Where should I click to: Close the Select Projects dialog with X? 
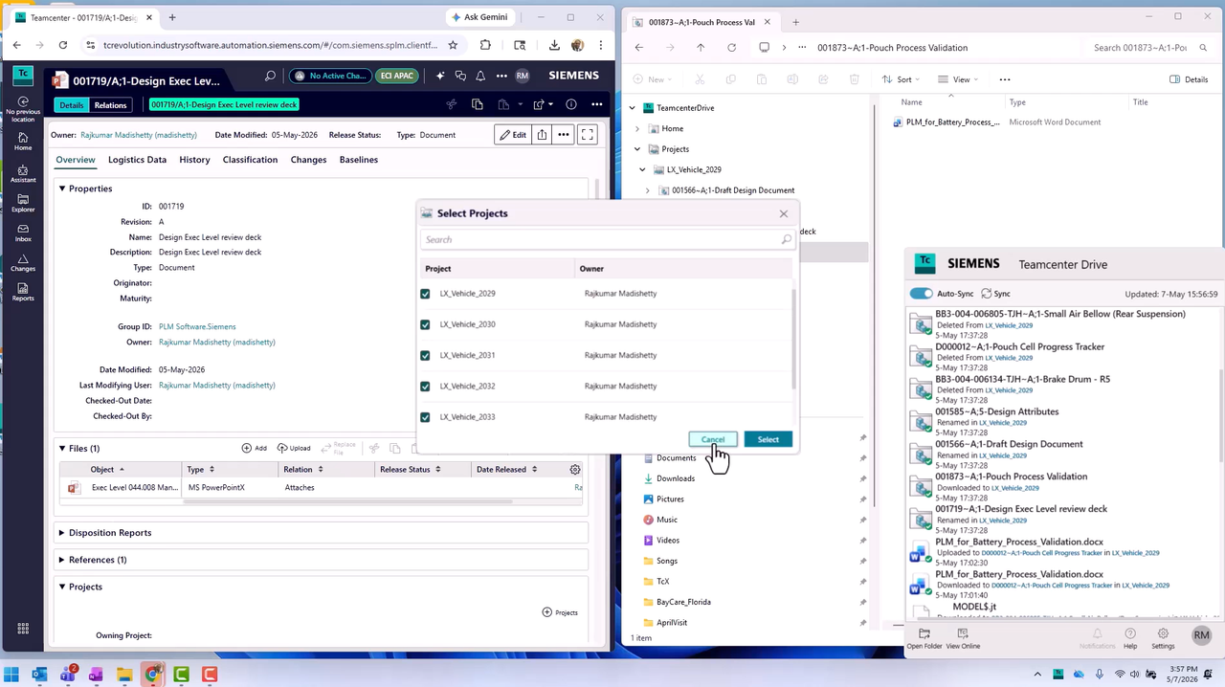784,213
